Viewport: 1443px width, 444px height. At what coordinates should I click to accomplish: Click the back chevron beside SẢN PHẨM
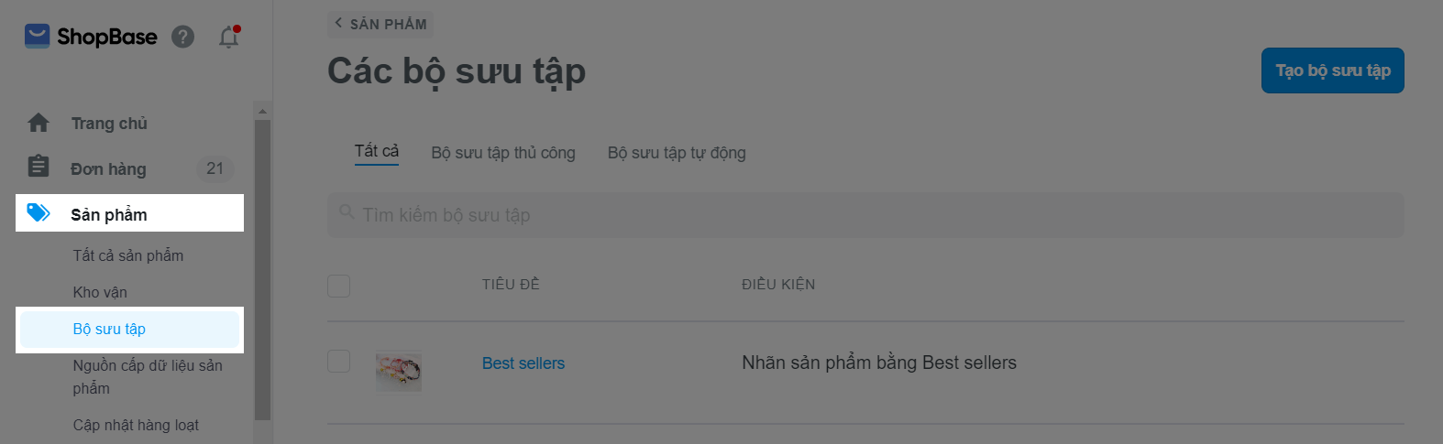(x=338, y=23)
